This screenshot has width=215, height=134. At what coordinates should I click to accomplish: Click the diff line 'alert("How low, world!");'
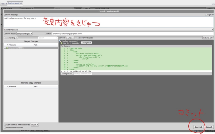[x=89, y=57]
